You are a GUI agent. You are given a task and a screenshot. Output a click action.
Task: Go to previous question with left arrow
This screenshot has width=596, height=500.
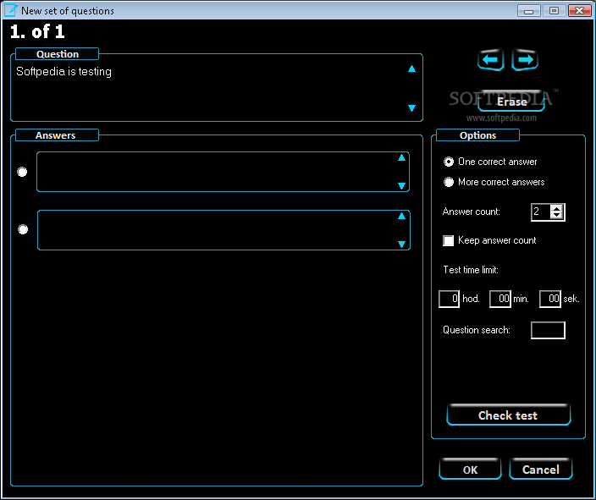491,60
